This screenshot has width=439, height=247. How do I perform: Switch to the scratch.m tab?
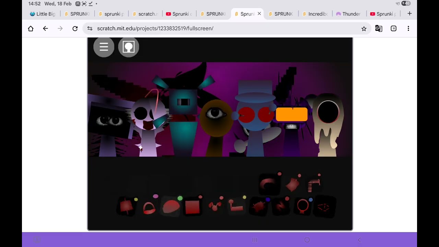pyautogui.click(x=145, y=14)
